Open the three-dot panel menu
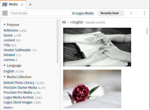This screenshot has width=150, height=110. click(x=145, y=13)
